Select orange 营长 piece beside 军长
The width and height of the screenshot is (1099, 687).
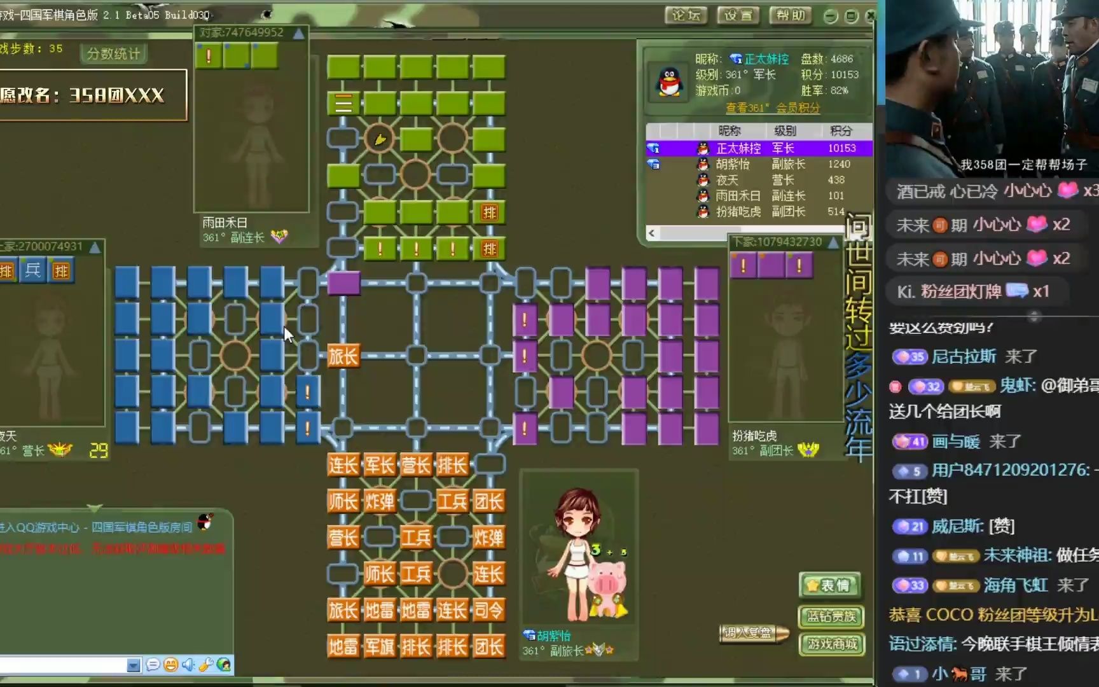tap(416, 465)
